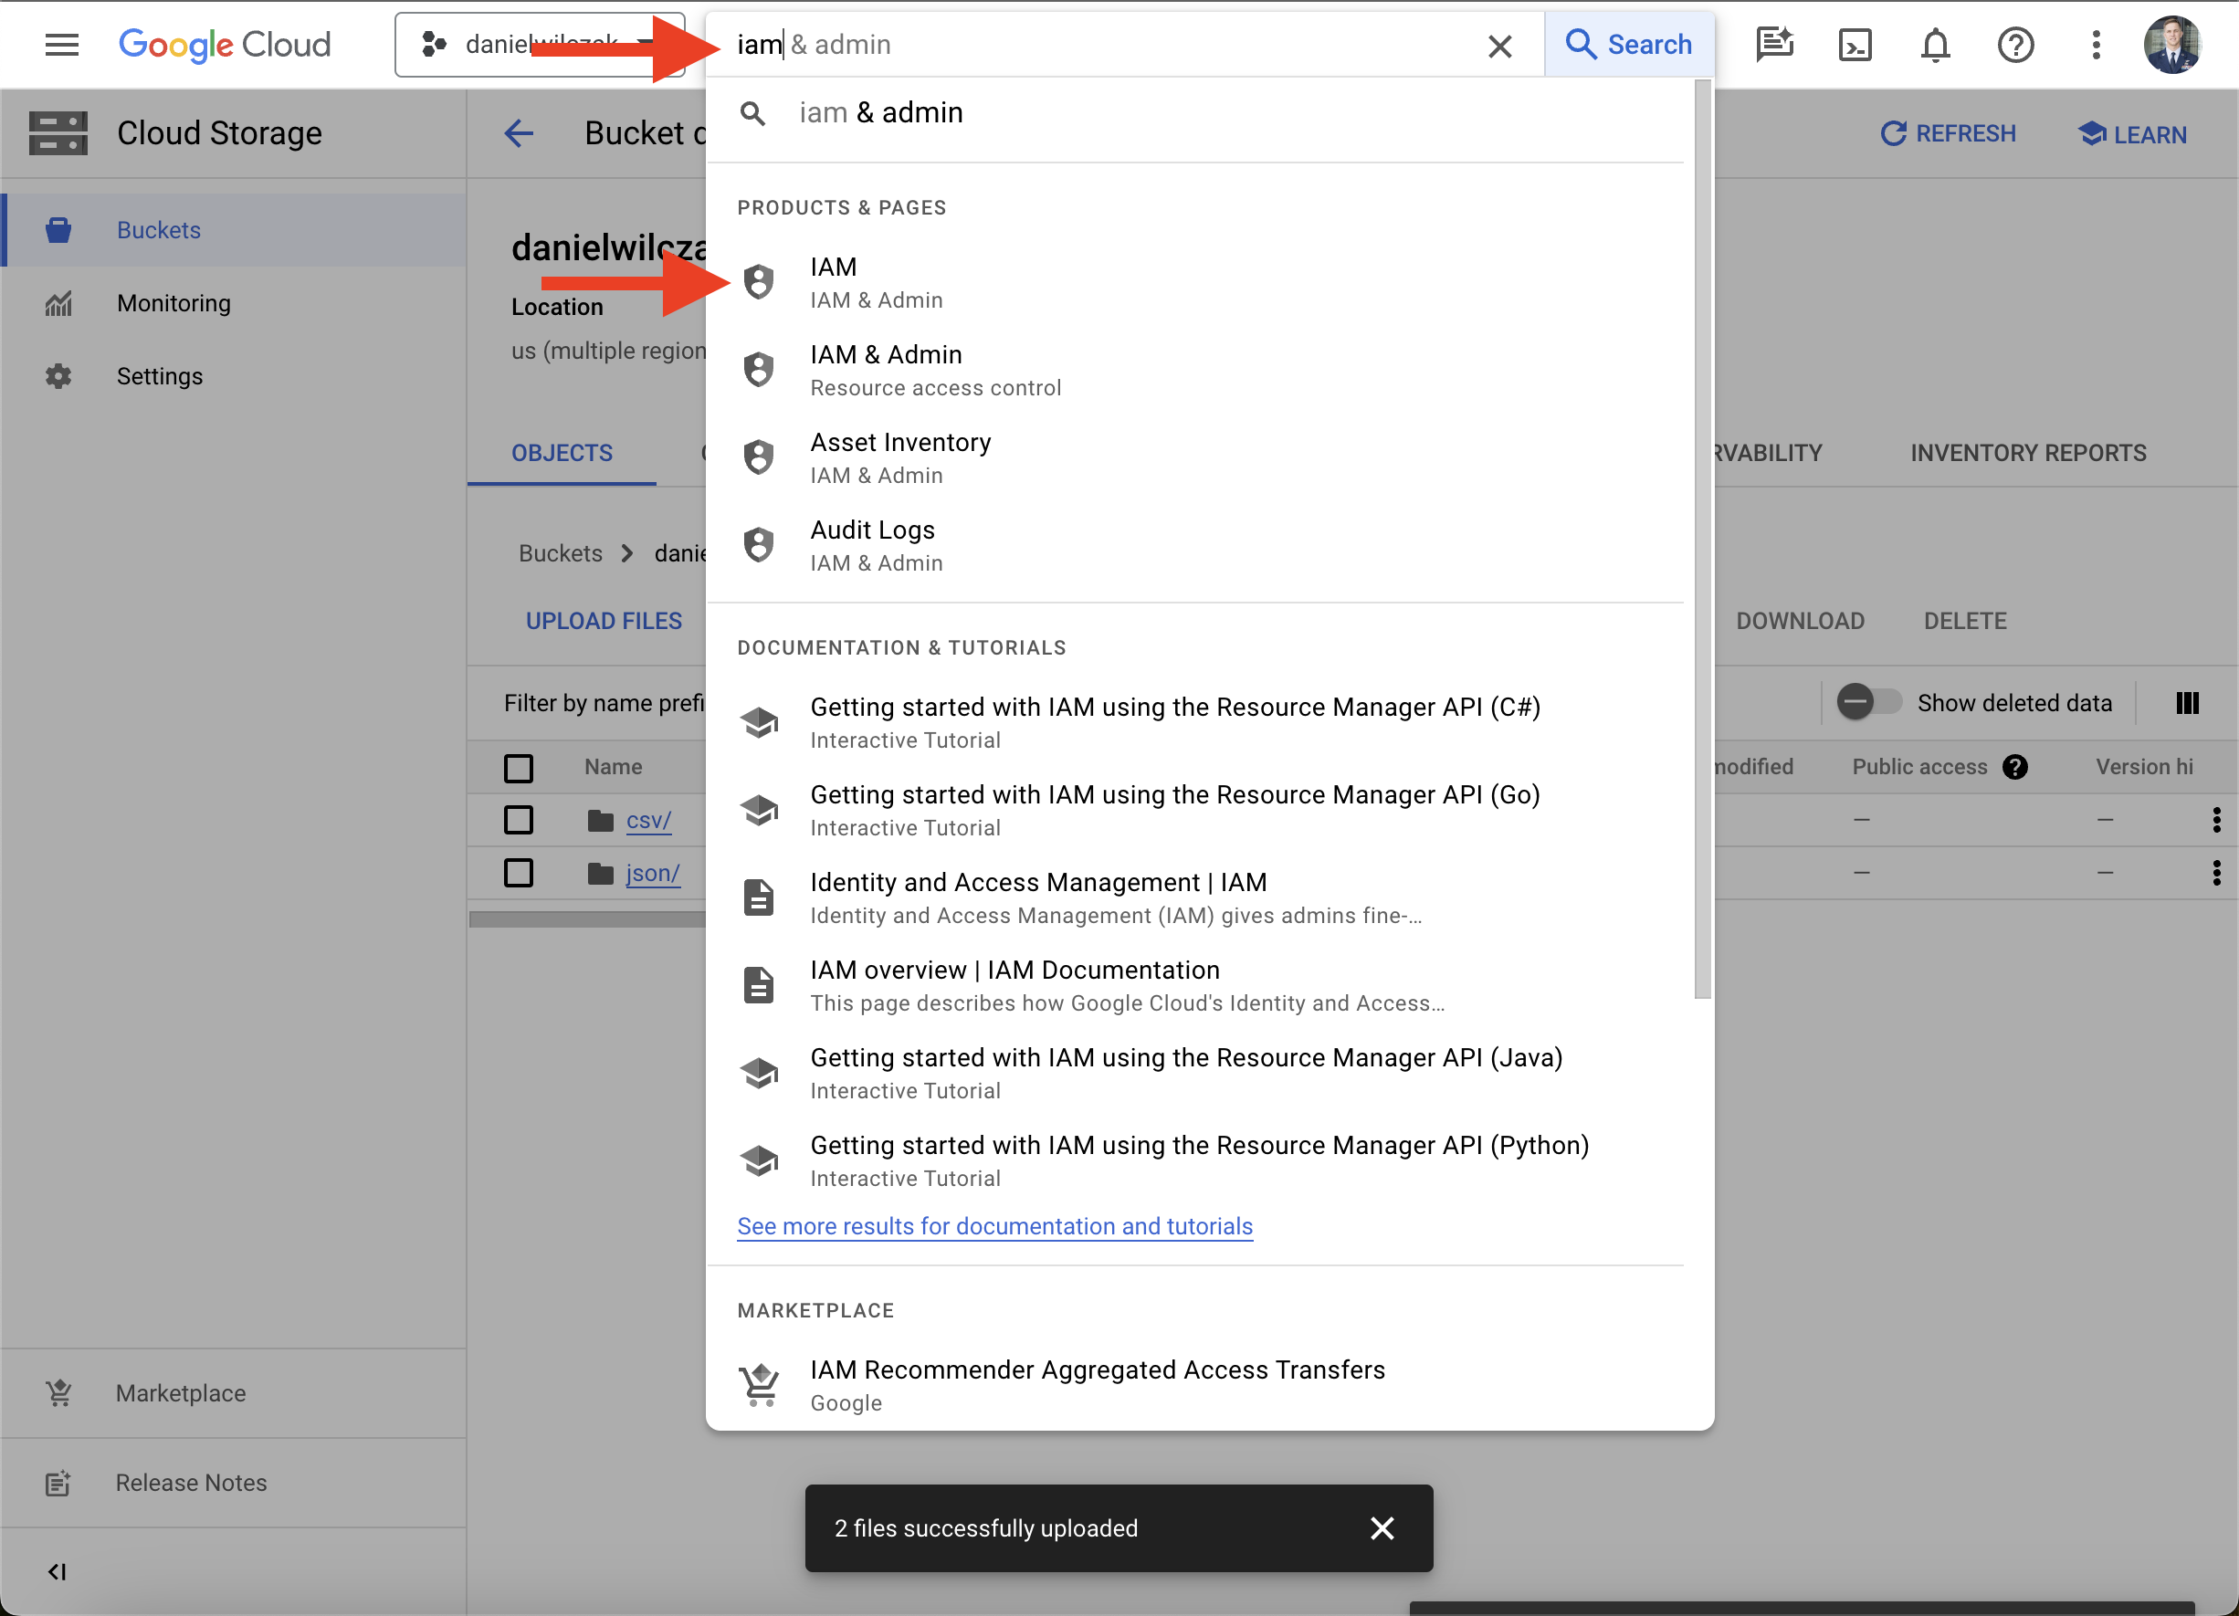Open the IAM tutorial for Python
2239x1616 pixels.
pos(1194,1161)
